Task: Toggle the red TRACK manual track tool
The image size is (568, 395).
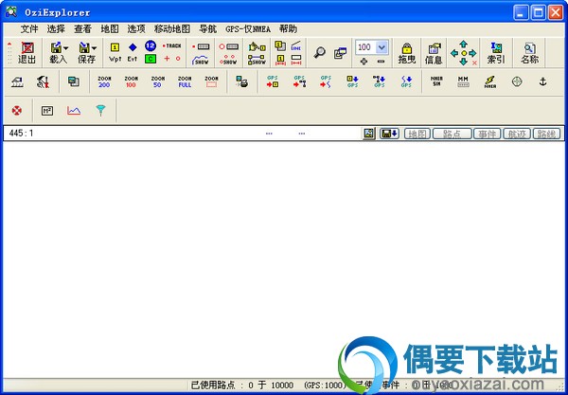Action: pyautogui.click(x=171, y=46)
